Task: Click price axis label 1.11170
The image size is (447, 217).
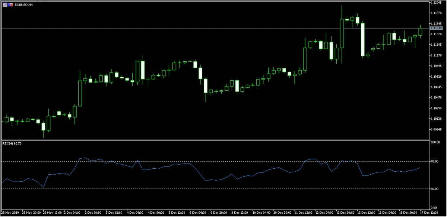Action: (x=436, y=55)
